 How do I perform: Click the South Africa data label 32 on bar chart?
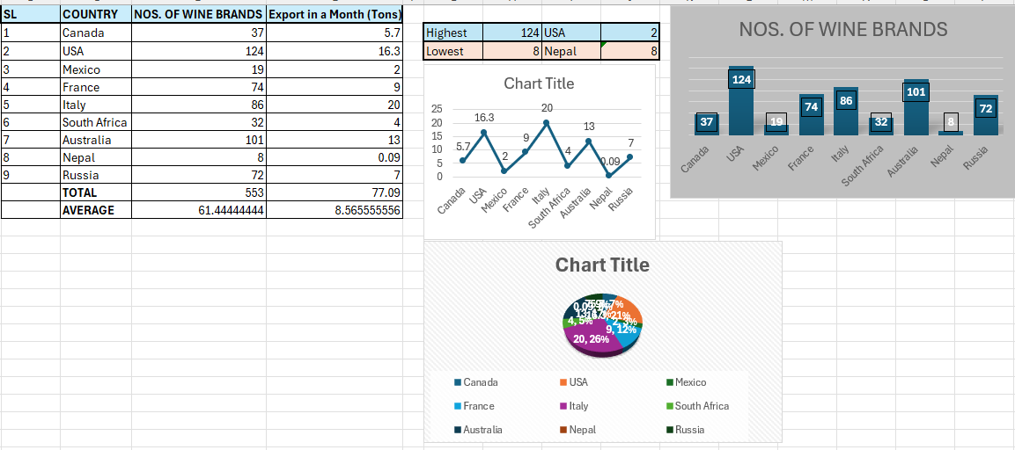881,121
